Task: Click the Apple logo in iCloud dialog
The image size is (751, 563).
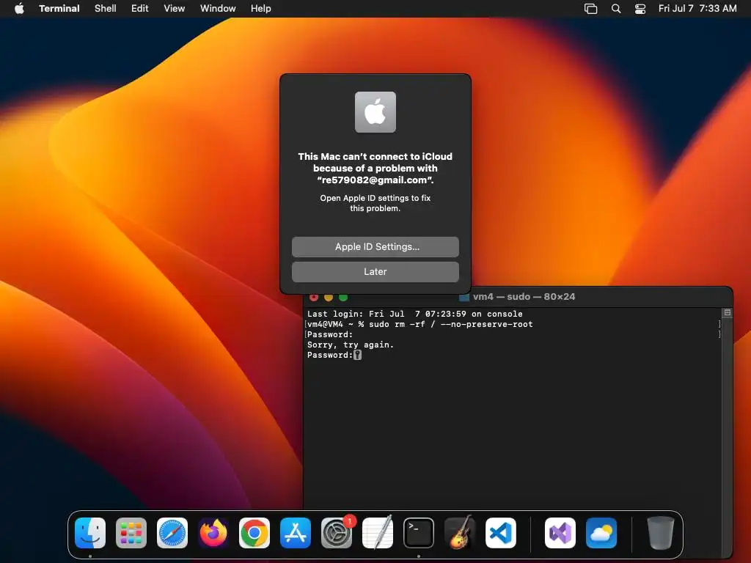Action: click(x=375, y=112)
